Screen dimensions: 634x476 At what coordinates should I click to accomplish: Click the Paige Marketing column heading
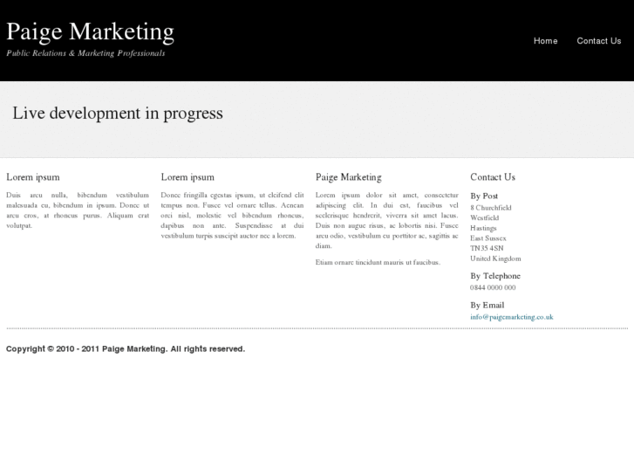tap(349, 177)
